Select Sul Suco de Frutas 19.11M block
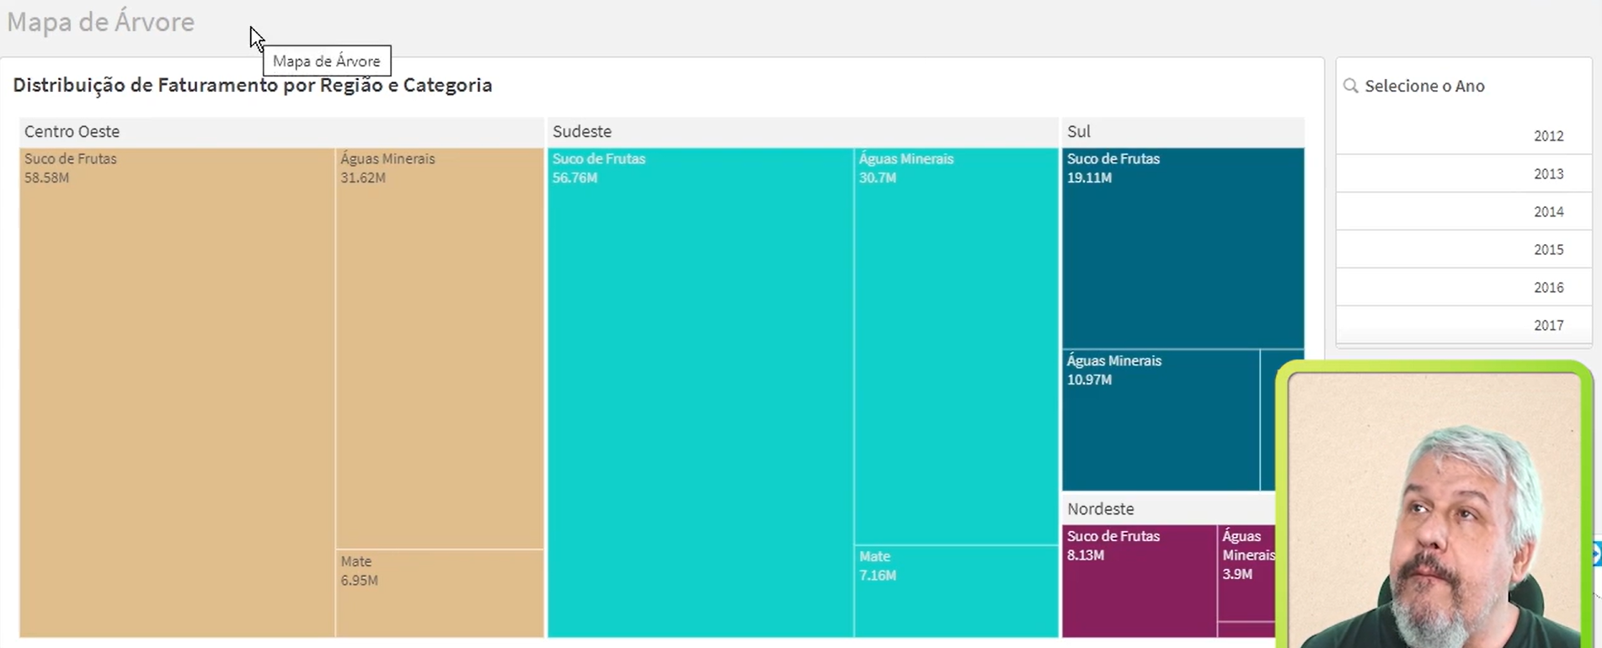 (1183, 248)
